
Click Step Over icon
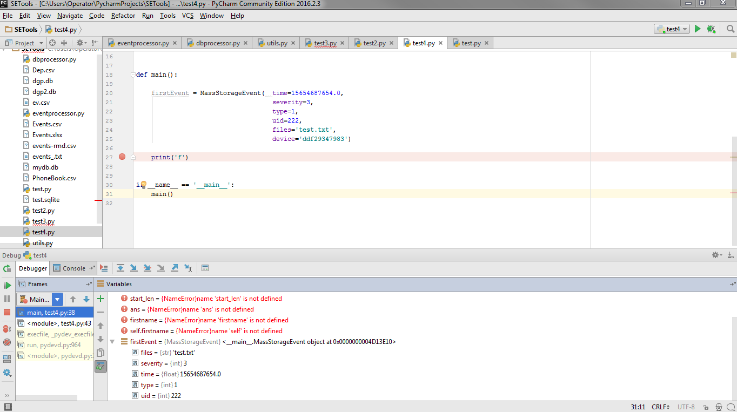coord(120,268)
